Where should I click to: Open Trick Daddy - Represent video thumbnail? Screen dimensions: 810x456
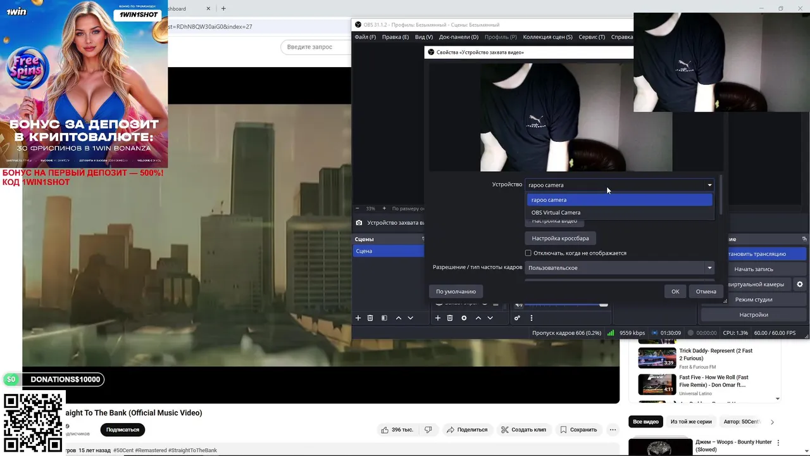(x=657, y=358)
